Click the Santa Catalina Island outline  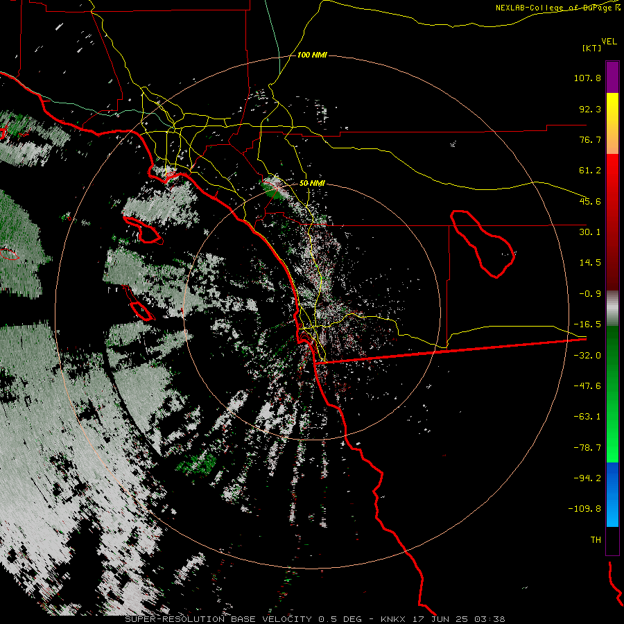click(x=143, y=230)
